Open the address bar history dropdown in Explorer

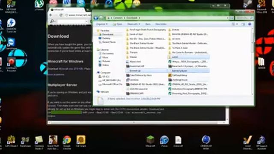point(227,18)
